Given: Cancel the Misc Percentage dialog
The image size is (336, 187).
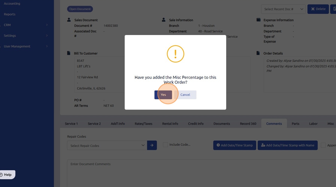Looking at the screenshot, I should [x=185, y=95].
